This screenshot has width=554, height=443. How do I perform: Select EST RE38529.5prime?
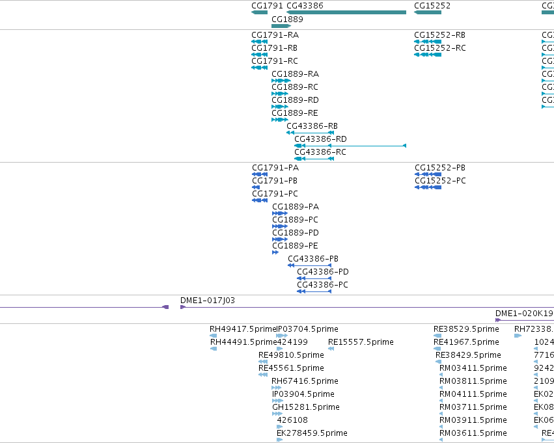466,329
